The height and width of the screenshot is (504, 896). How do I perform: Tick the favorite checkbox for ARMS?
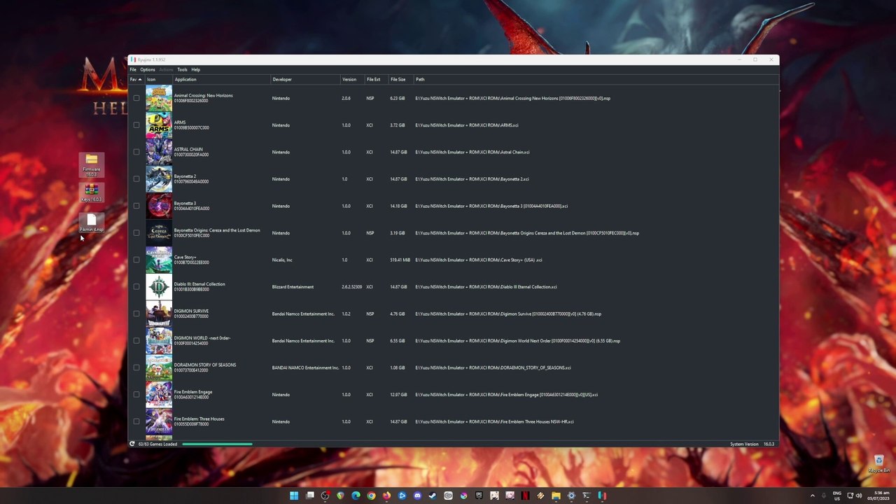[x=136, y=125]
